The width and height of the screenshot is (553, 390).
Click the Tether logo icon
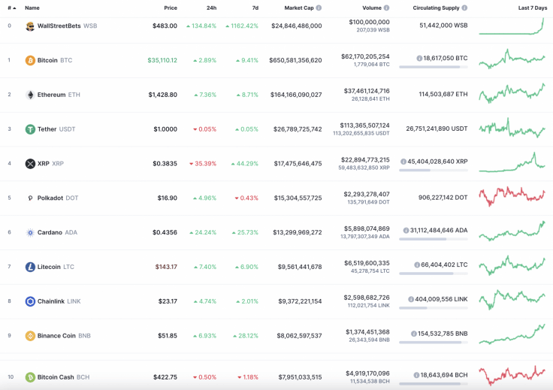coord(30,129)
